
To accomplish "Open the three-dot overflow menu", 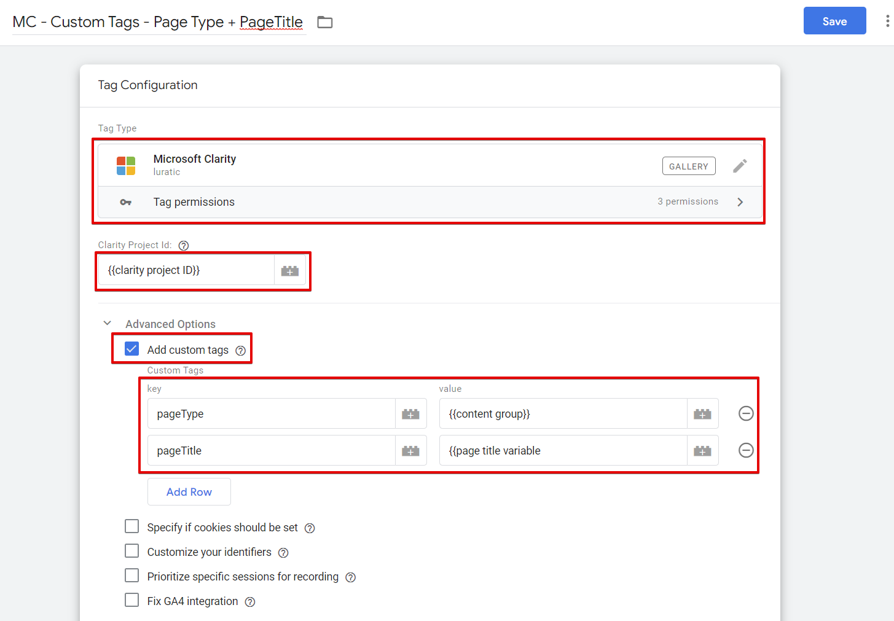I will click(x=887, y=20).
